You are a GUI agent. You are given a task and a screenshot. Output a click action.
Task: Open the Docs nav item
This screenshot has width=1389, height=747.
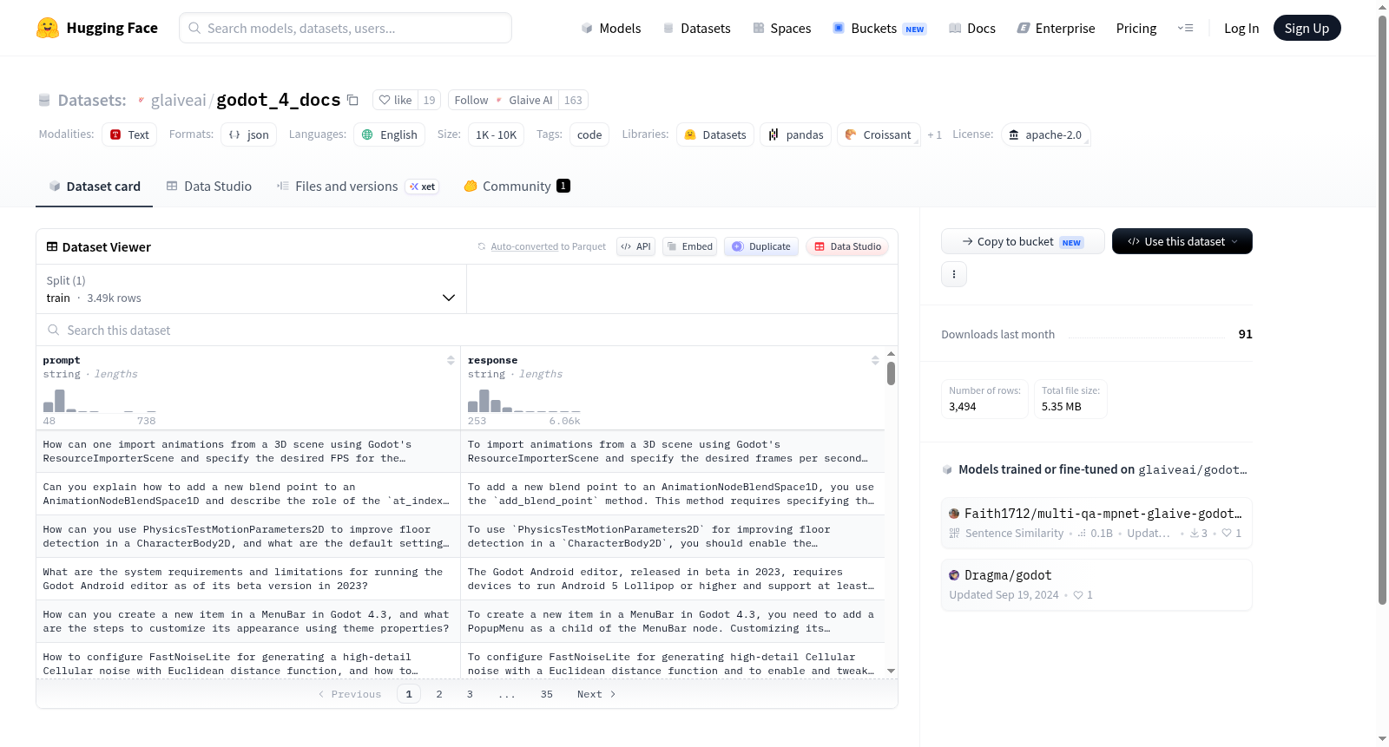[x=972, y=28]
